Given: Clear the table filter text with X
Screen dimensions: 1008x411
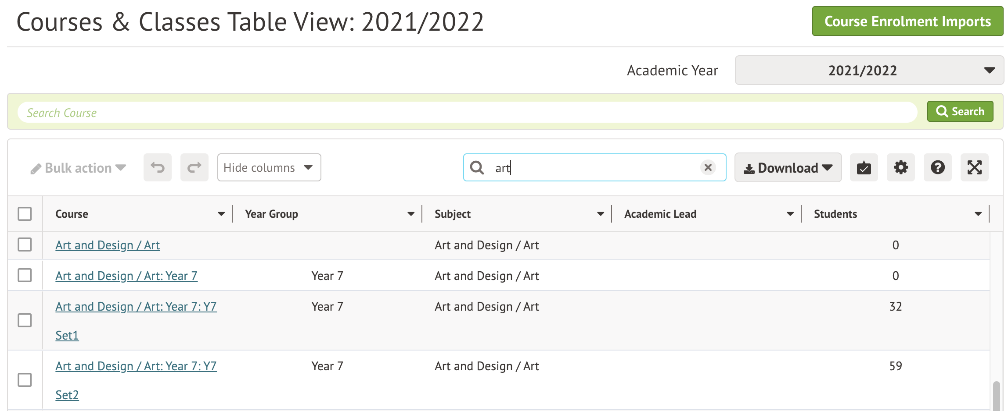Looking at the screenshot, I should 708,167.
